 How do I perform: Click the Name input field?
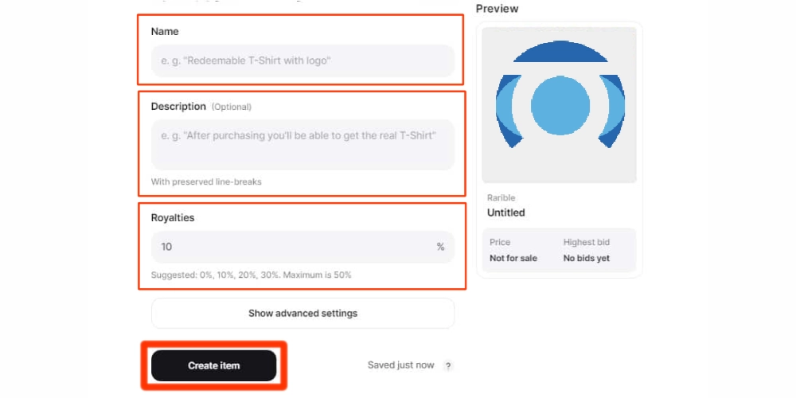pos(302,60)
